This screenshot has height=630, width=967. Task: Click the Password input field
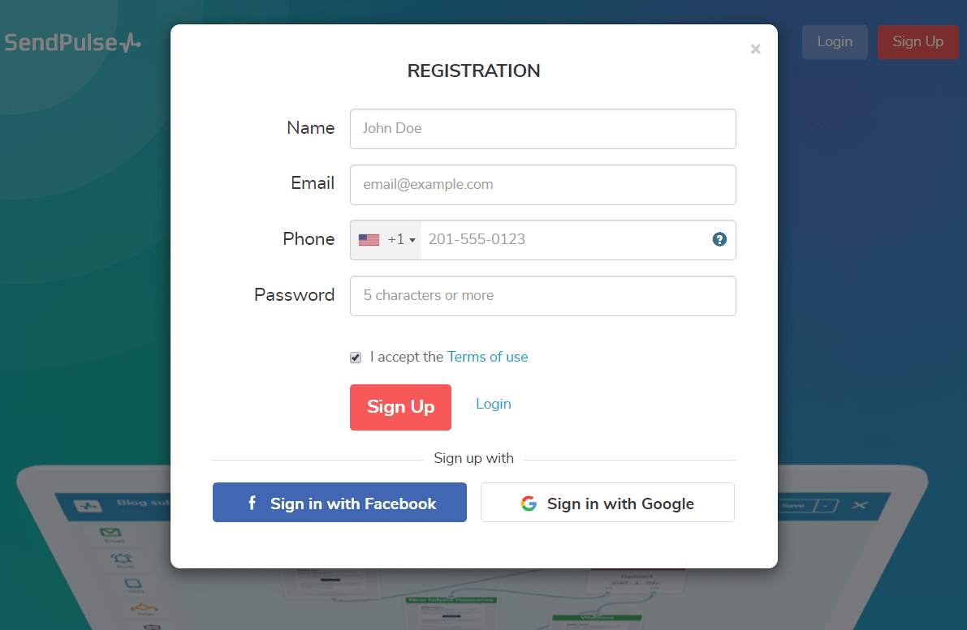[542, 296]
